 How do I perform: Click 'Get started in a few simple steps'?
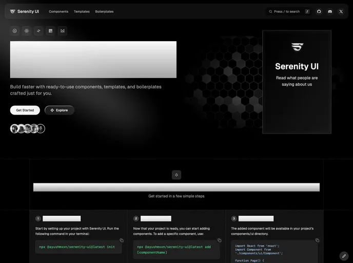click(176, 196)
